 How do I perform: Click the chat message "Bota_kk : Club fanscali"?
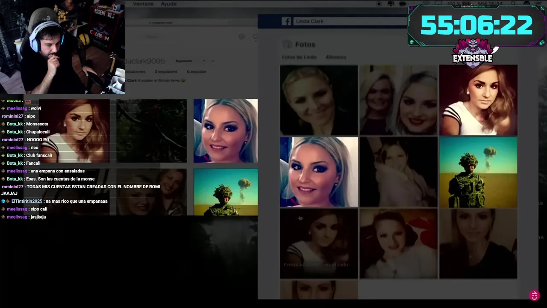tap(26, 155)
